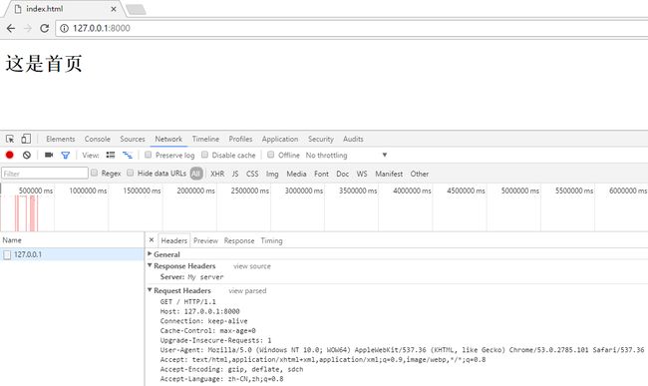
Task: Switch to the Preview detail tab
Action: click(x=205, y=240)
